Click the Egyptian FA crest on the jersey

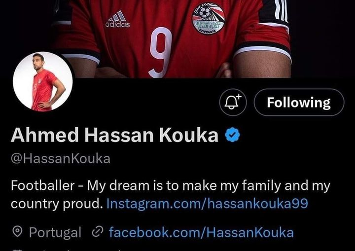[208, 18]
